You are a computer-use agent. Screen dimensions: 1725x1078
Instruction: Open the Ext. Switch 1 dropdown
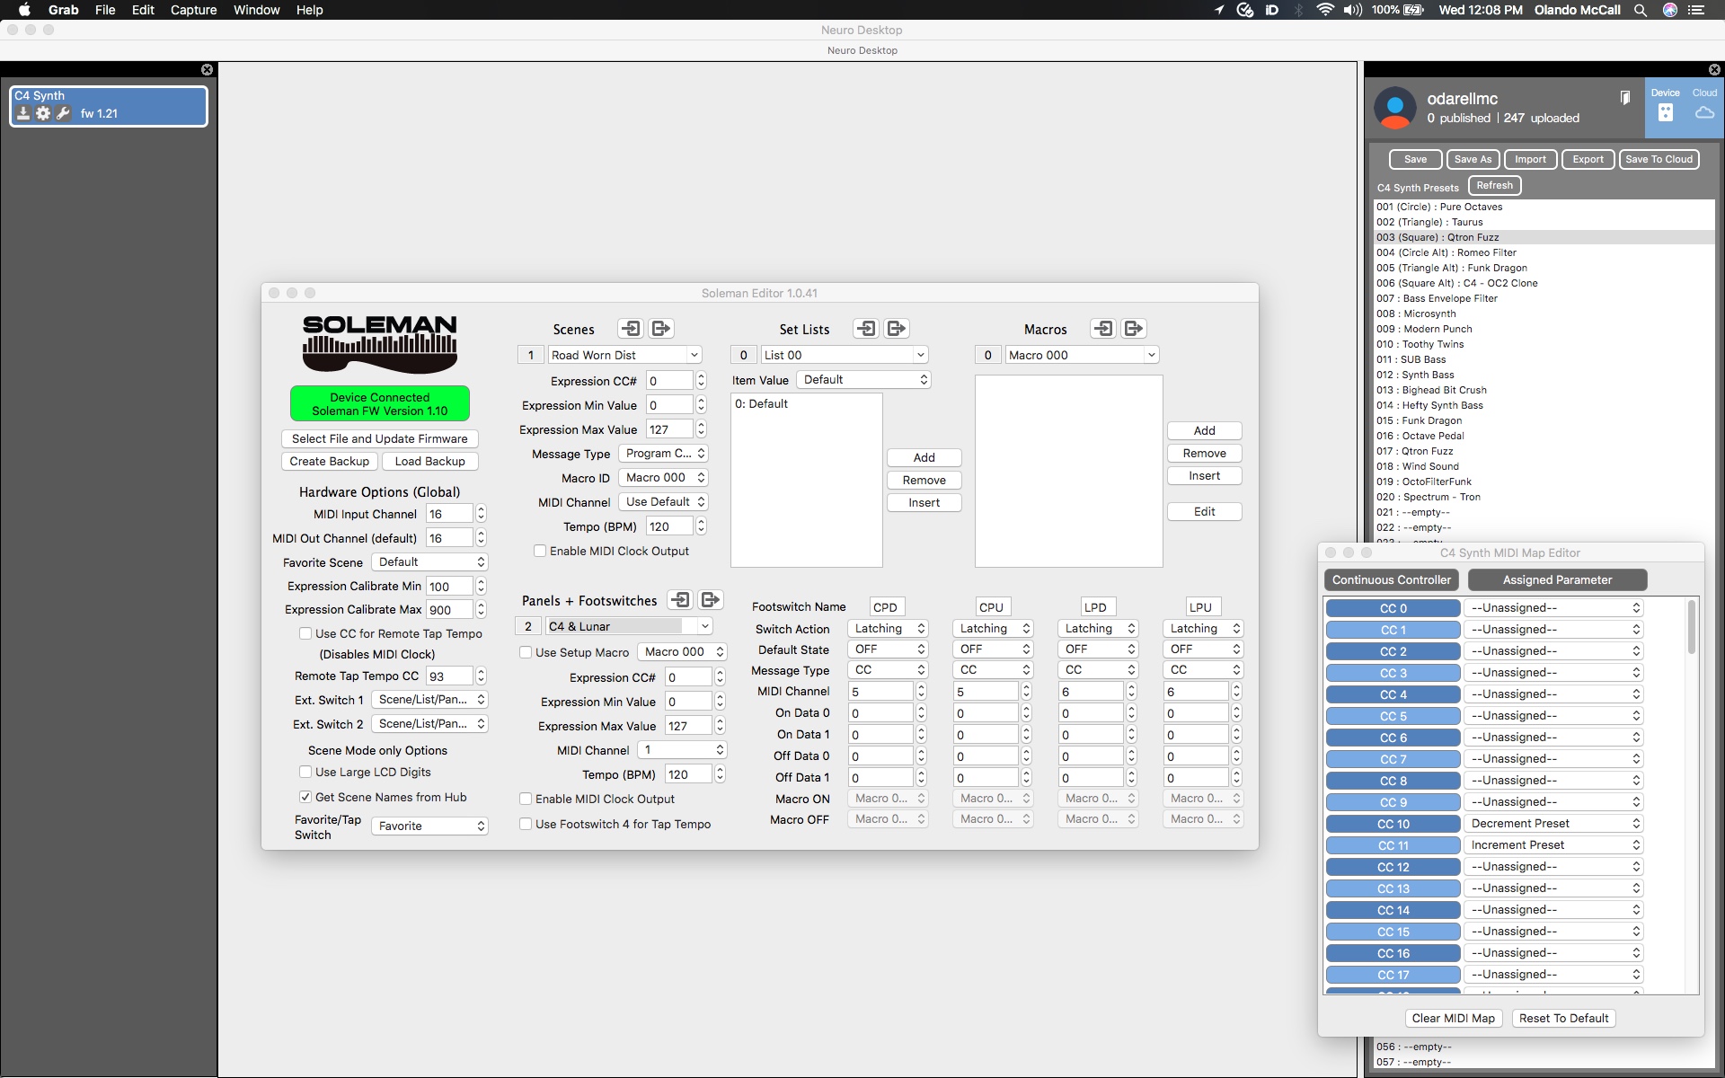429,700
